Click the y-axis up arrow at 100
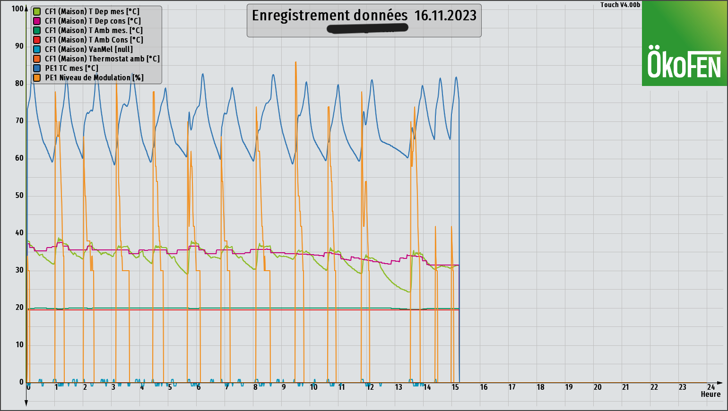This screenshot has height=411, width=728. 26,8
